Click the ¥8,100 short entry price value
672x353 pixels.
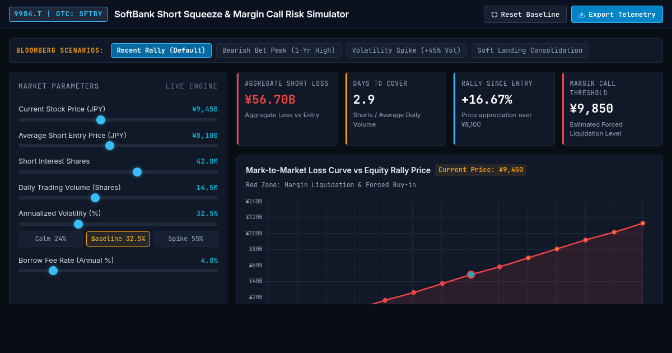[x=205, y=136]
